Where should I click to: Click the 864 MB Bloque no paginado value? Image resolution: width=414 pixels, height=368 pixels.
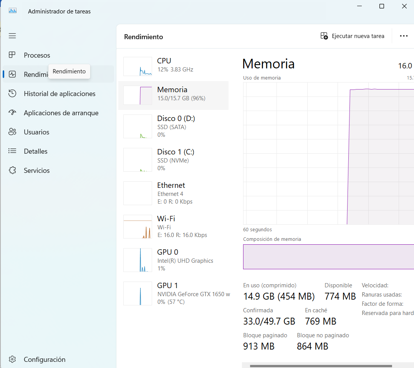(x=312, y=346)
